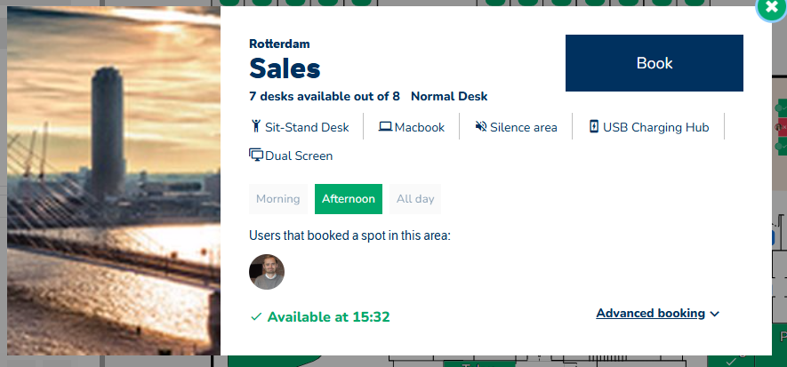
Task: Click the Sales area title
Action: pyautogui.click(x=285, y=68)
